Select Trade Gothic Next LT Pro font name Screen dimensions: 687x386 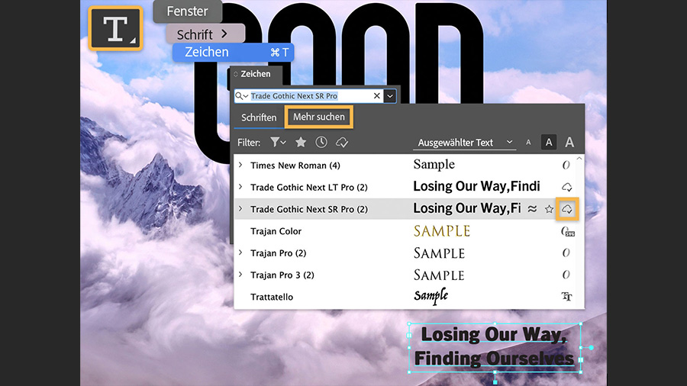tap(309, 188)
